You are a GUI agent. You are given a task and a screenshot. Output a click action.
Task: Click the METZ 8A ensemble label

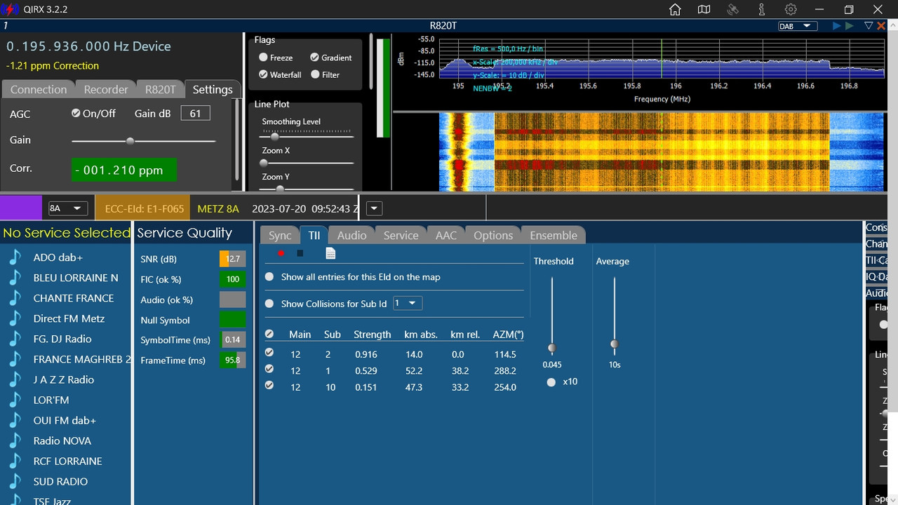tap(218, 208)
